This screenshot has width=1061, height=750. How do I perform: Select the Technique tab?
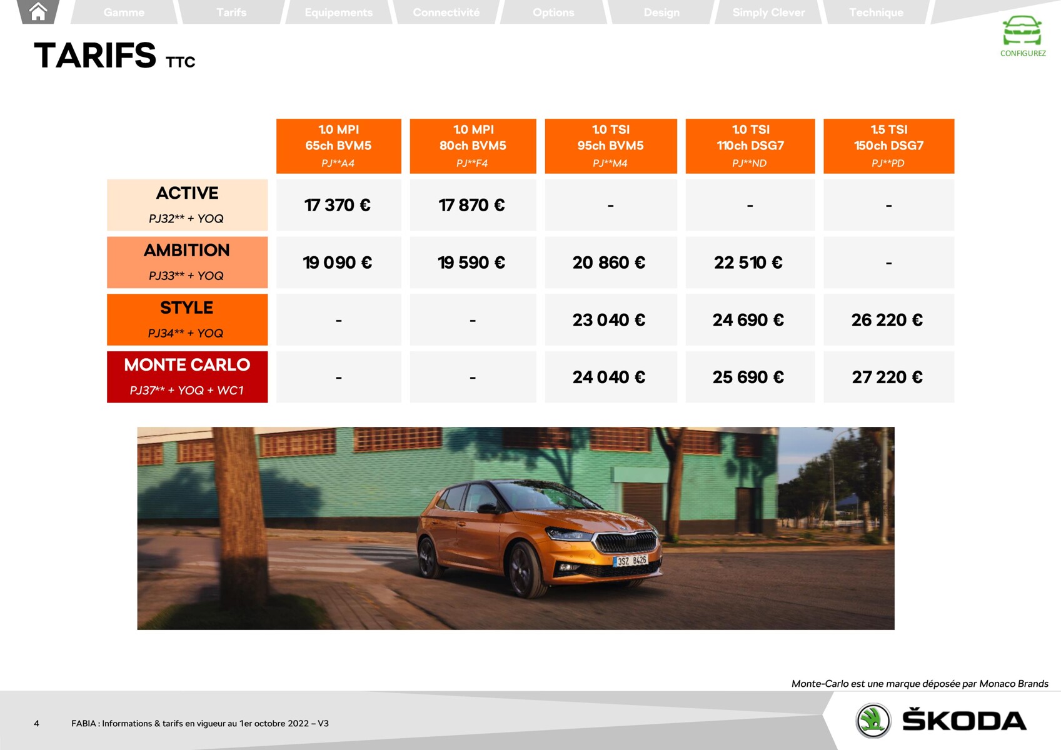click(x=876, y=12)
